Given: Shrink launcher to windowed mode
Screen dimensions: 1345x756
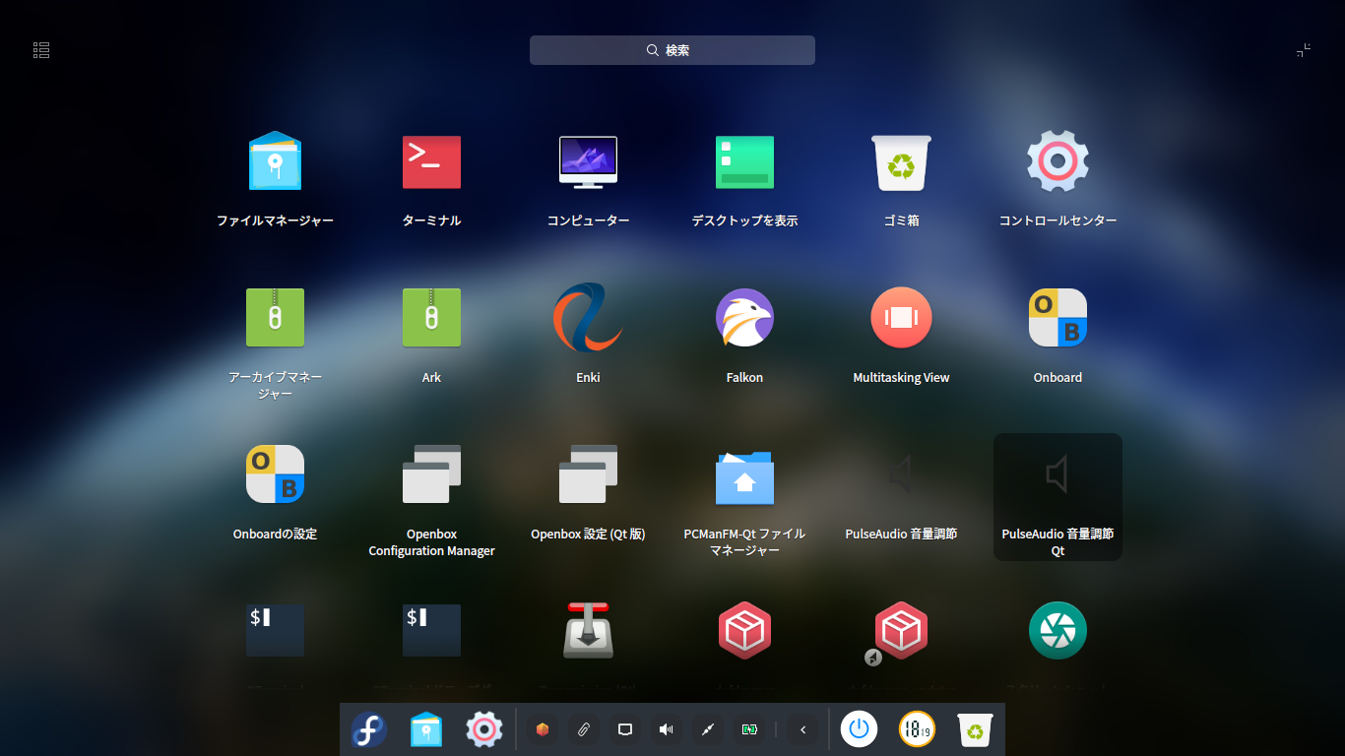Looking at the screenshot, I should (x=1304, y=50).
